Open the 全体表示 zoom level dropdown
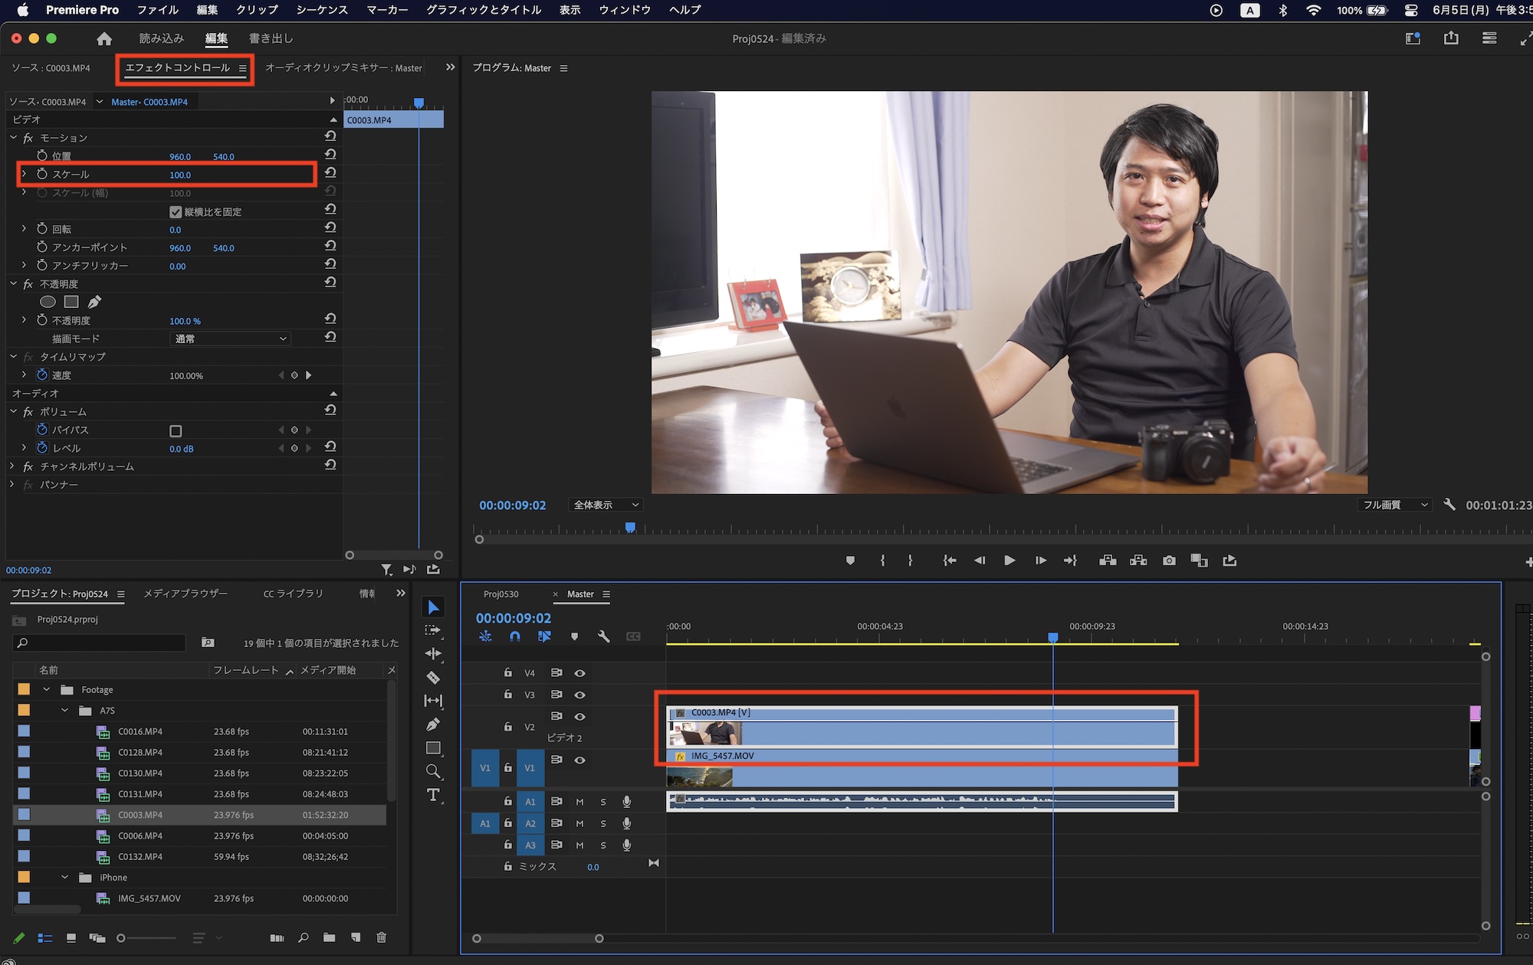The image size is (1533, 965). click(x=606, y=505)
